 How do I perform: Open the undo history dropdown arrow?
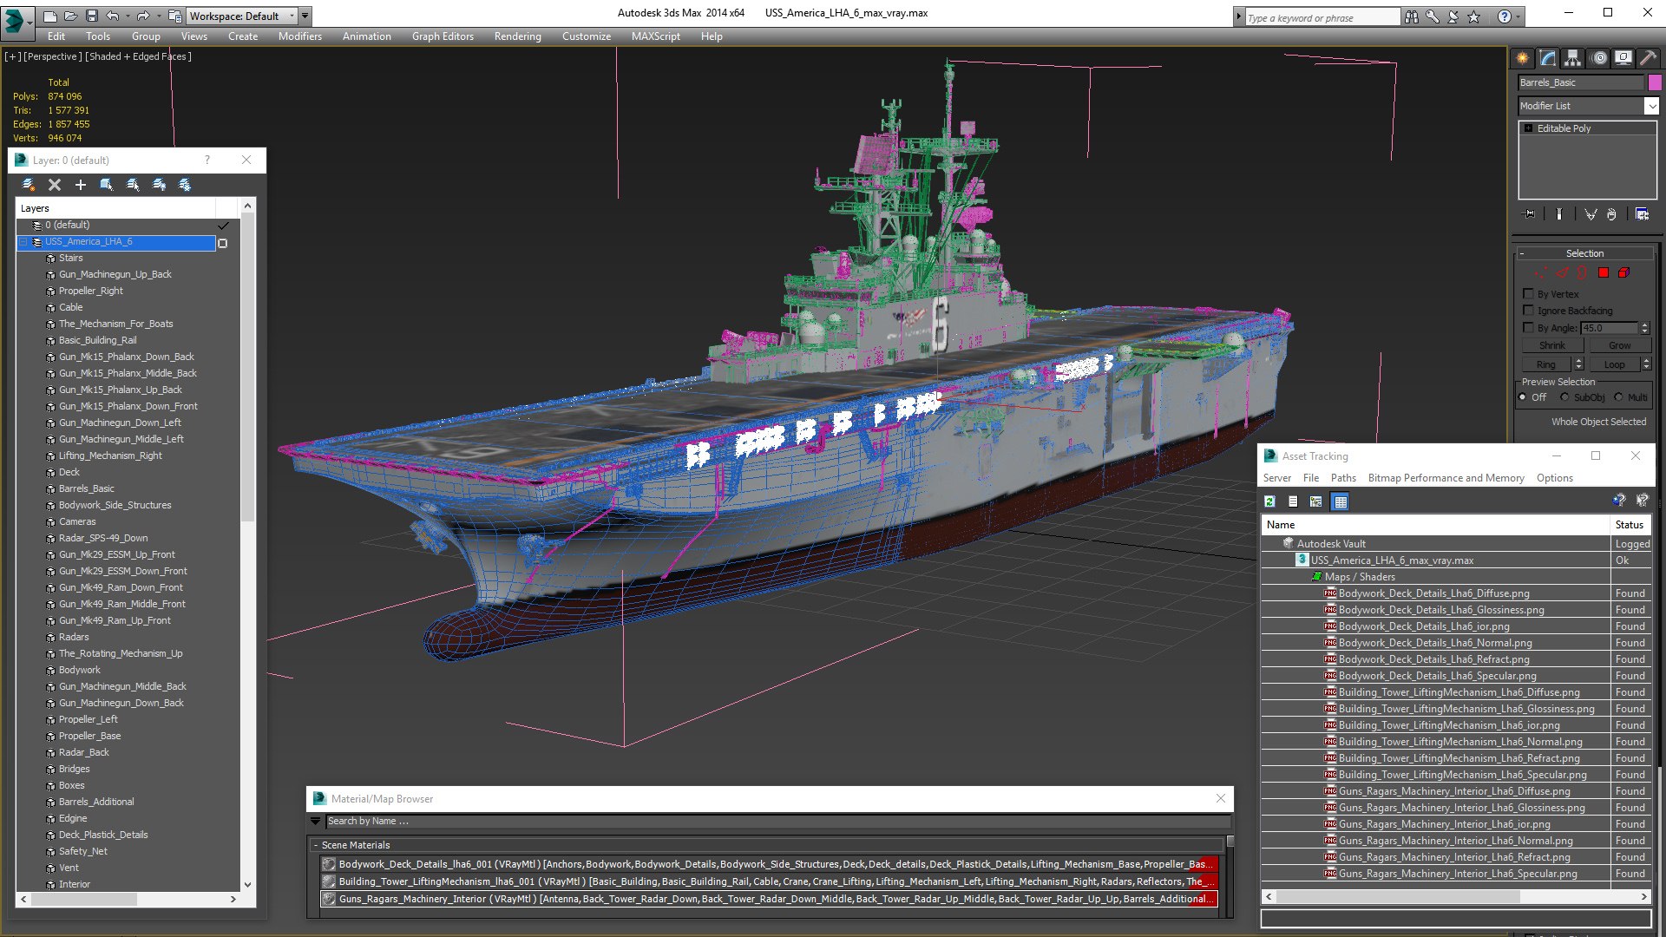click(x=127, y=16)
